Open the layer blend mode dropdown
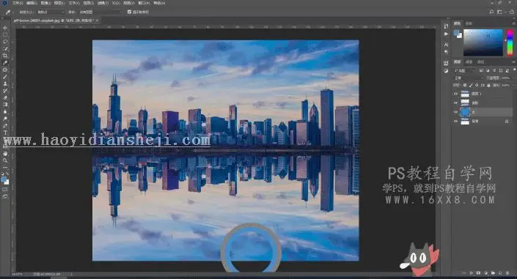Image resolution: width=517 pixels, height=279 pixels. [468, 78]
